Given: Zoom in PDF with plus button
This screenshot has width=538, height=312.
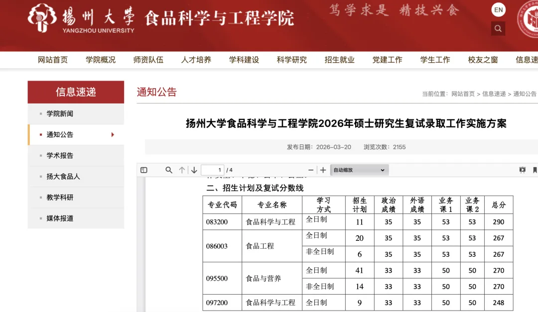Looking at the screenshot, I should pyautogui.click(x=323, y=170).
